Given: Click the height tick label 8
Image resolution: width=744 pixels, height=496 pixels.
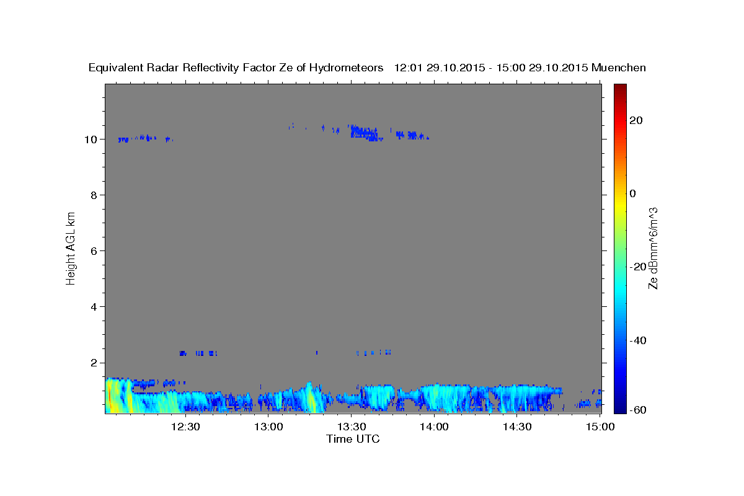Looking at the screenshot, I should coord(93,195).
